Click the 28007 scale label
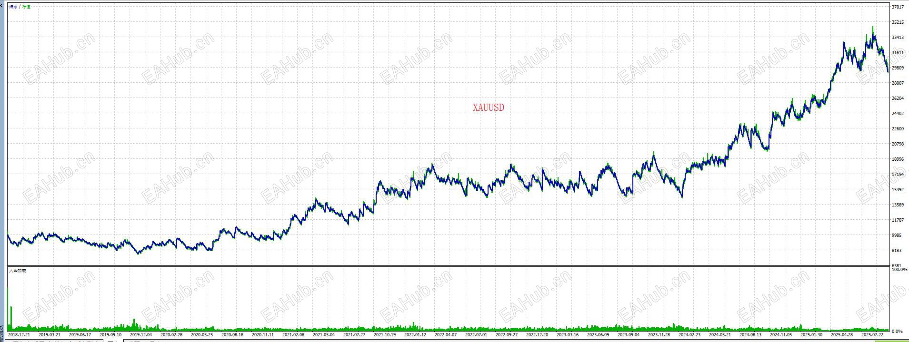909x342 pixels. click(898, 83)
